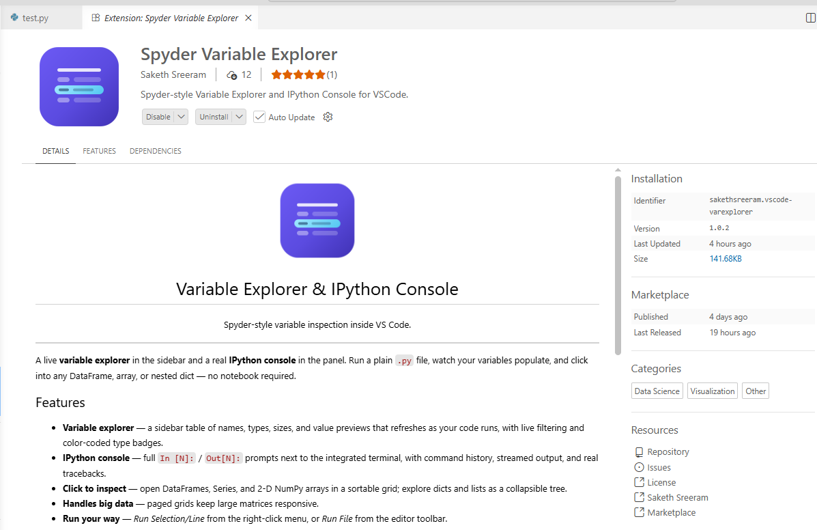Click the five-star rating icons
Image resolution: width=817 pixels, height=530 pixels.
pyautogui.click(x=298, y=74)
